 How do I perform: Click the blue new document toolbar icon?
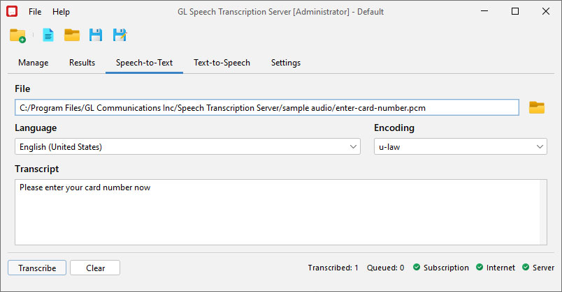(x=48, y=35)
